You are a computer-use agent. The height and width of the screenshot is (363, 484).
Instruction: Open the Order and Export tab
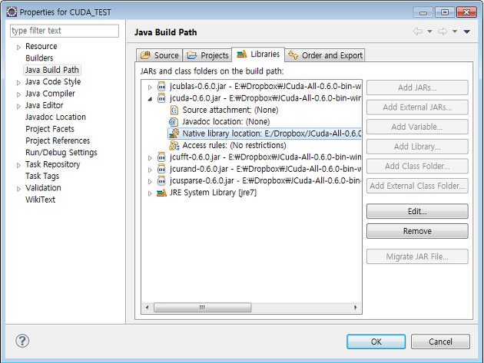325,55
